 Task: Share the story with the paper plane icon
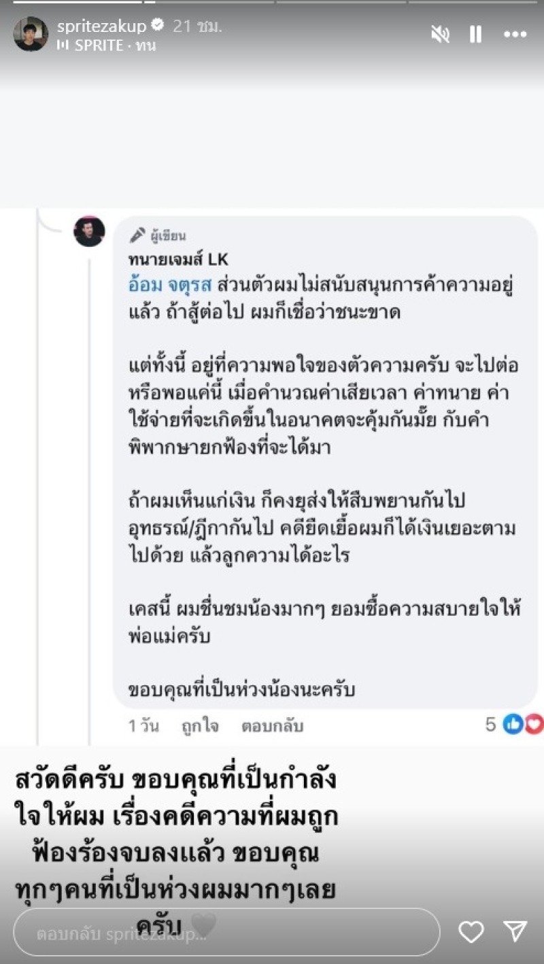(515, 932)
